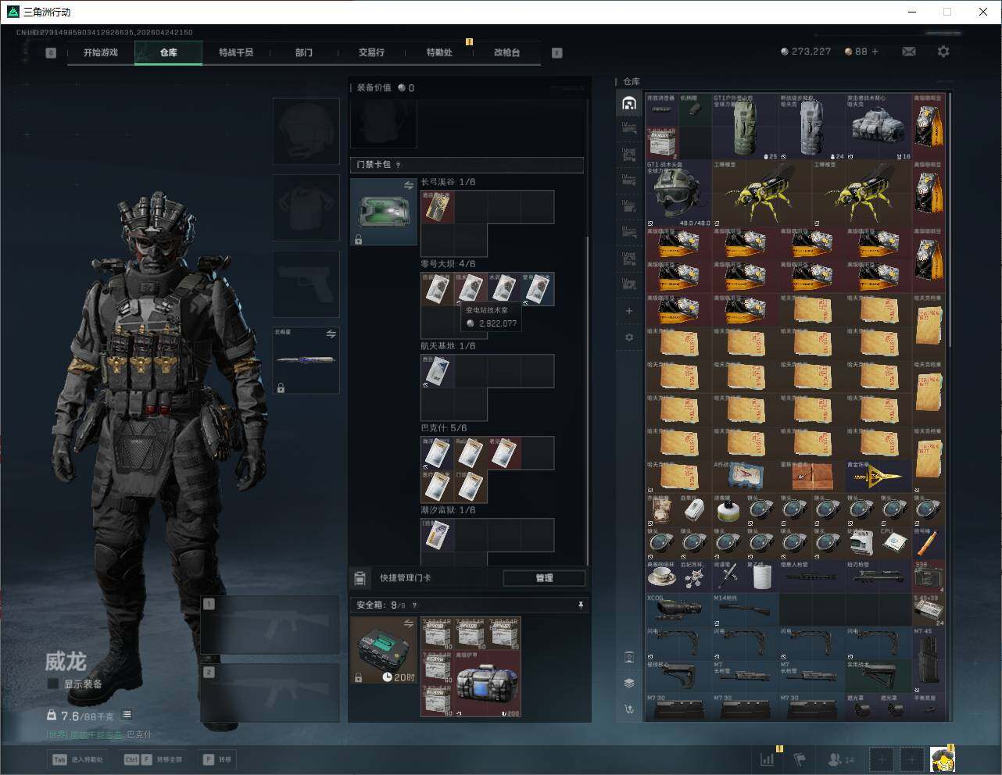Select the 仓库 tab
The image size is (1002, 775).
tap(169, 52)
